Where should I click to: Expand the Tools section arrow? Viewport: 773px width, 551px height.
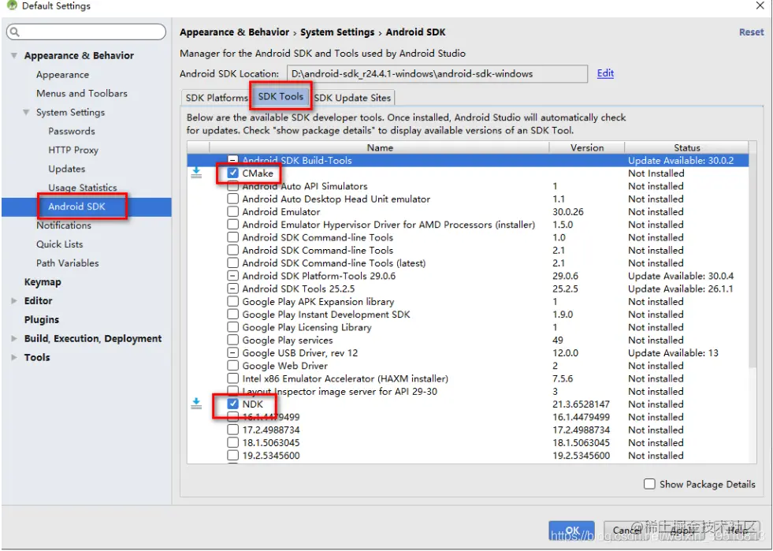click(x=14, y=357)
